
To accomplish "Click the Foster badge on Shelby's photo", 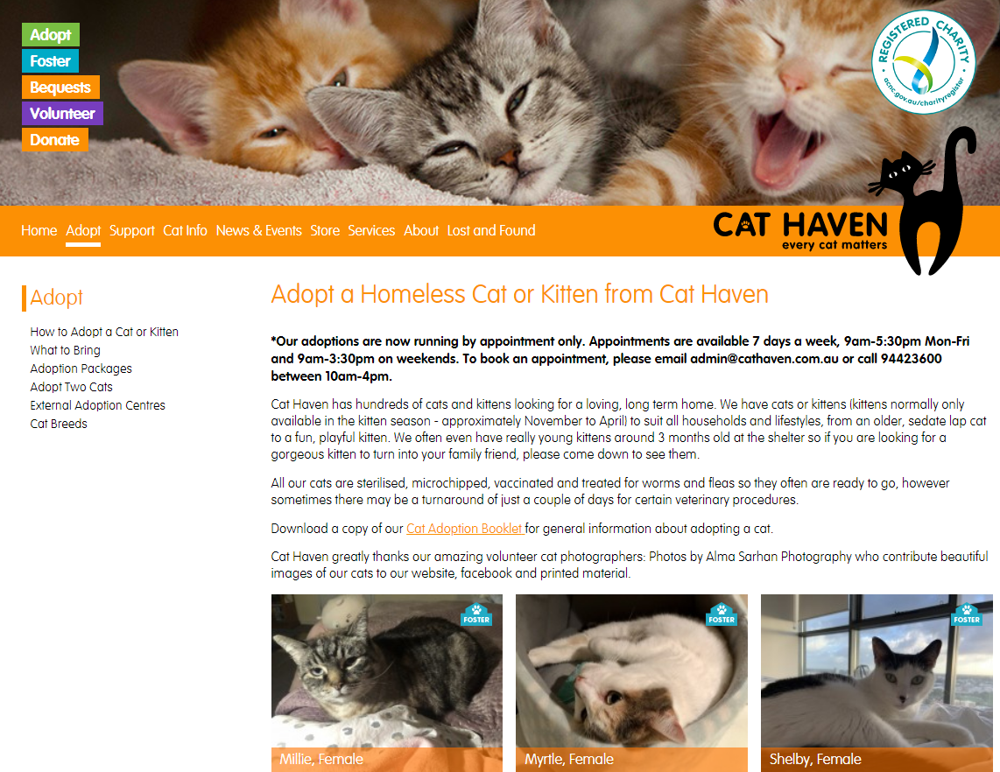I will point(966,614).
